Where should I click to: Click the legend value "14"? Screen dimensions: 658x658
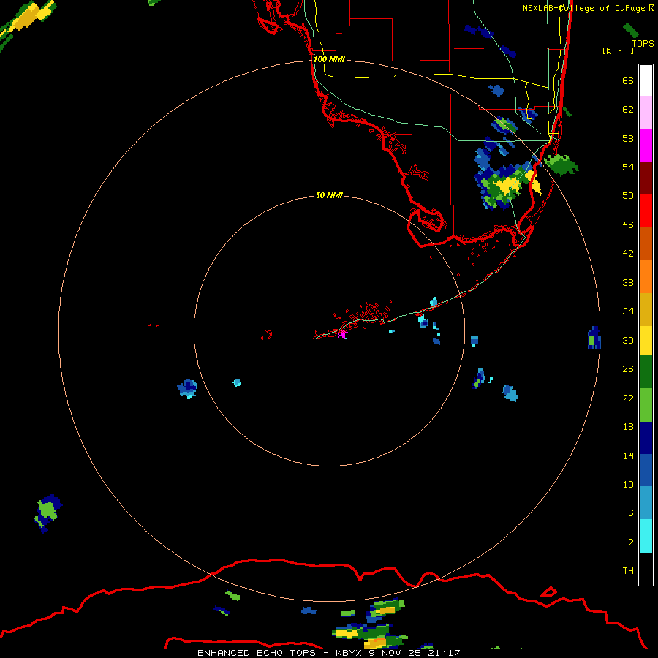(628, 455)
